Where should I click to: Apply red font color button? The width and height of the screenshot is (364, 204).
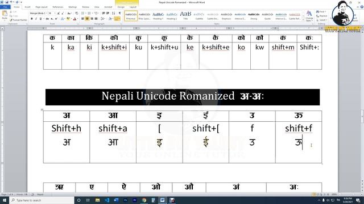pos(75,19)
